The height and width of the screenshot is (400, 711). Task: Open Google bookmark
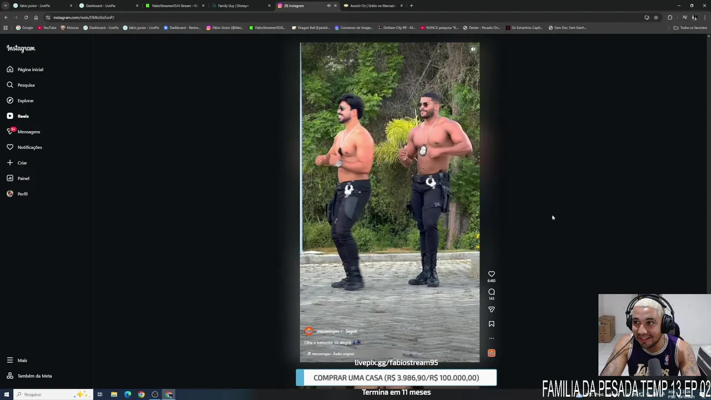coord(24,27)
